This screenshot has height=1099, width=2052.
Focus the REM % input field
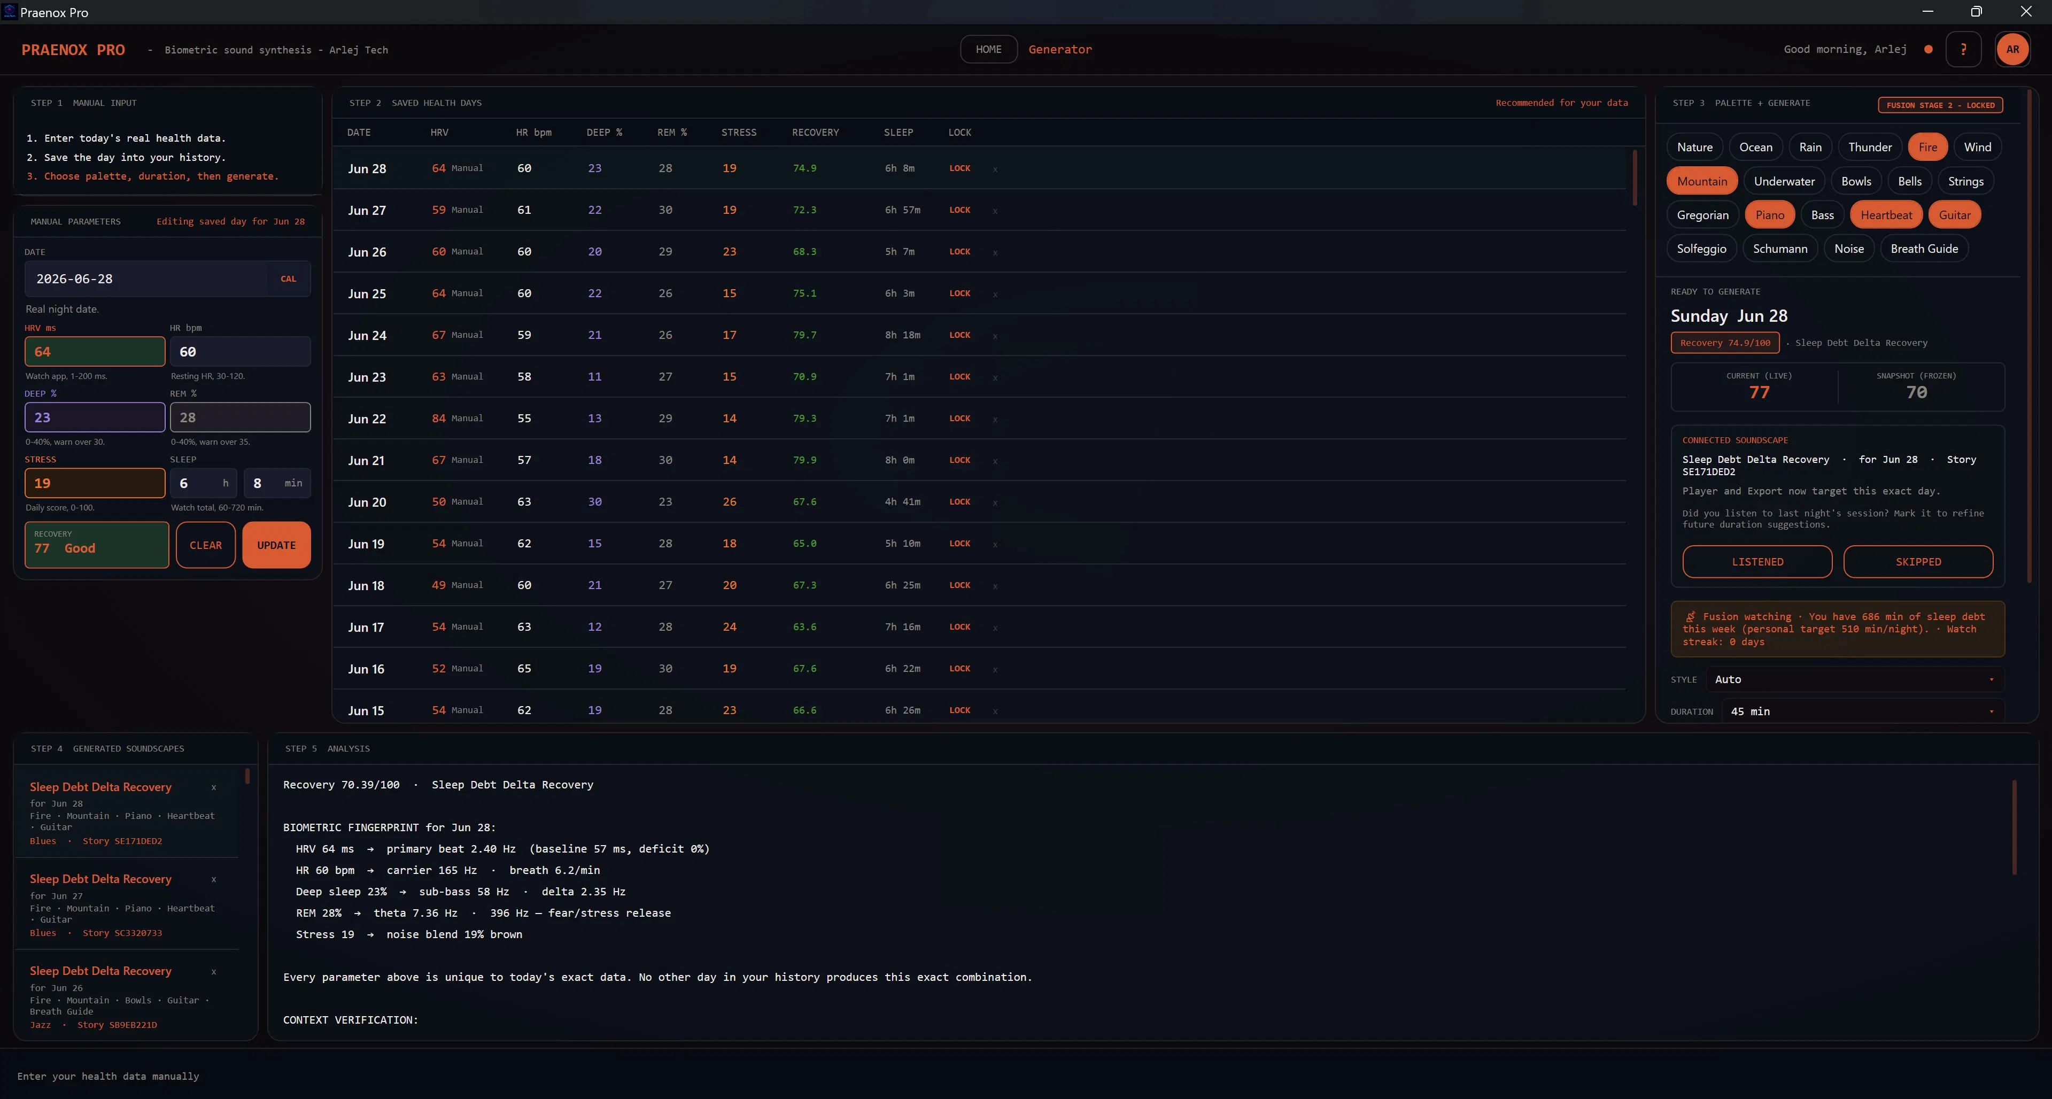click(240, 417)
